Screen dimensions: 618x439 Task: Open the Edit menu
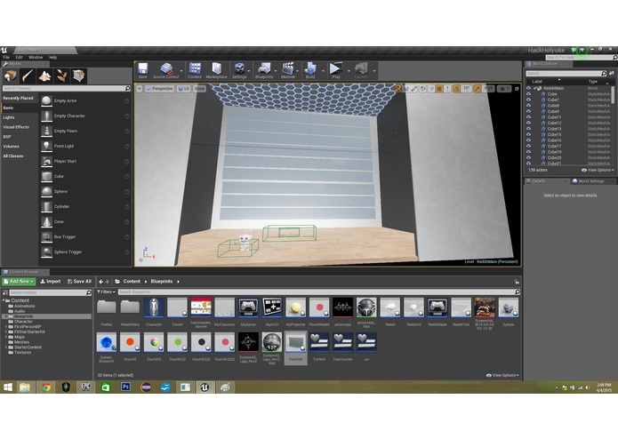[x=19, y=58]
